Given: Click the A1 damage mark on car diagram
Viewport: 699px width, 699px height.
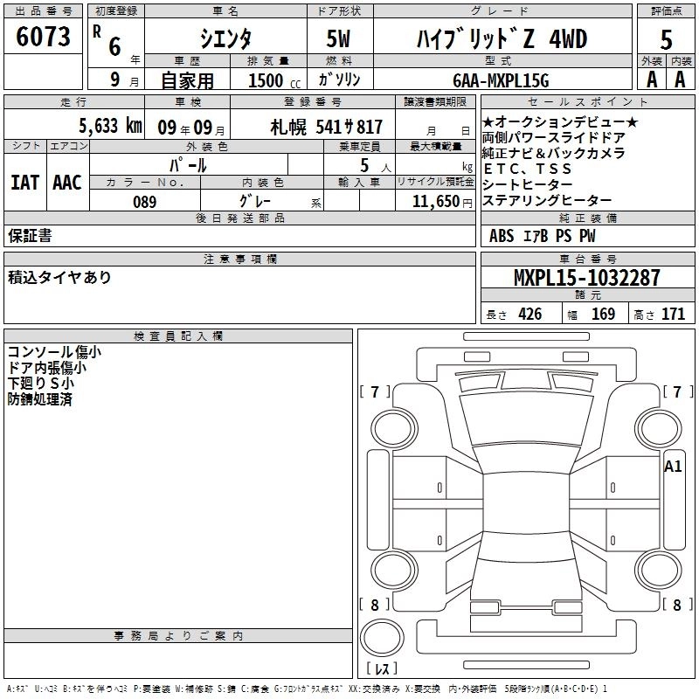Looking at the screenshot, I should click(672, 466).
